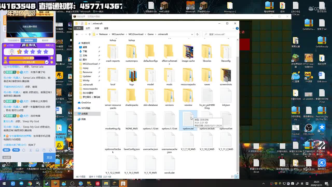Select the mods folder
The image size is (332, 187).
pyautogui.click(x=169, y=77)
